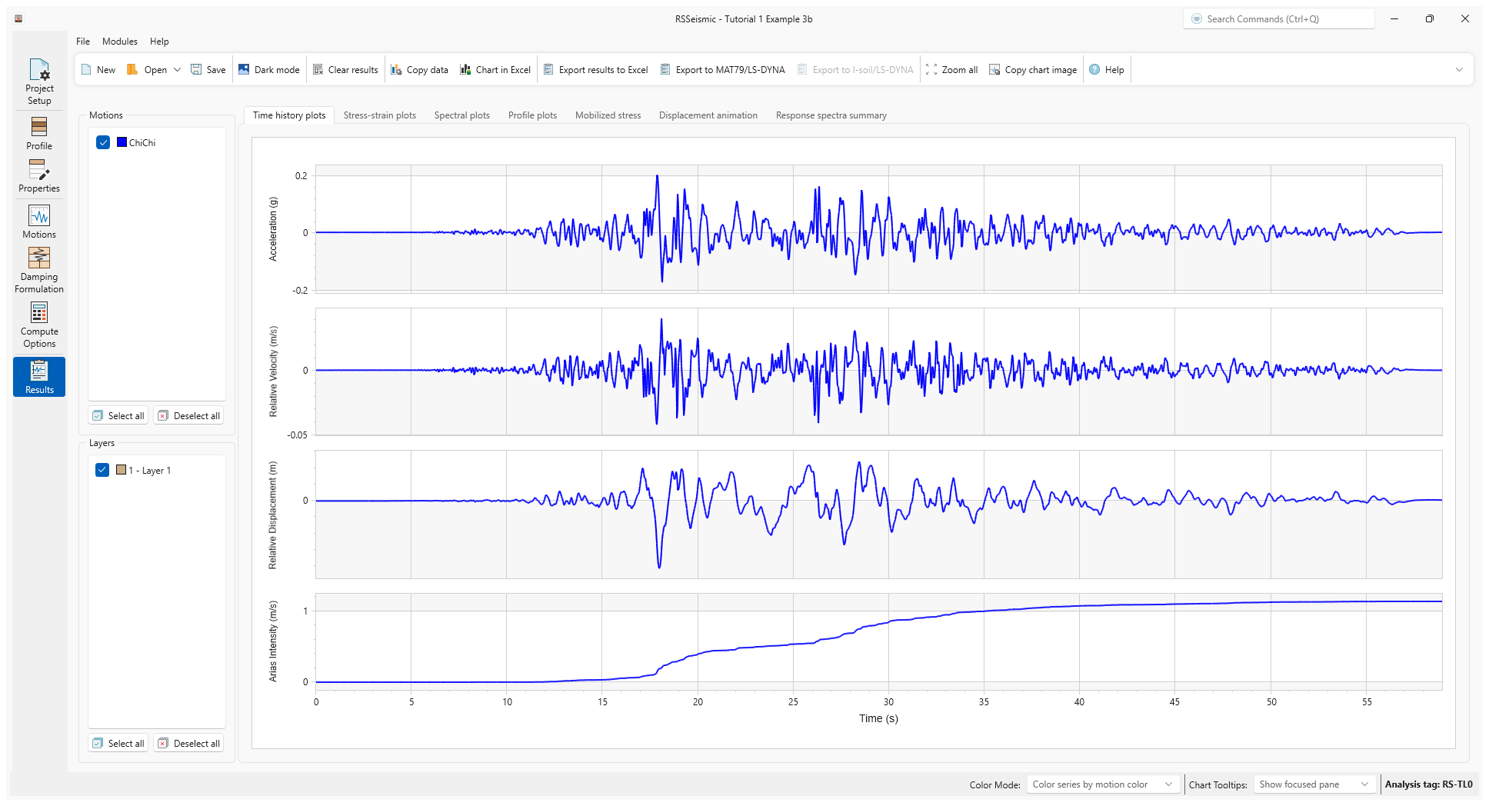The width and height of the screenshot is (1489, 806).
Task: Switch to the Mobilized stress tab
Action: [608, 115]
